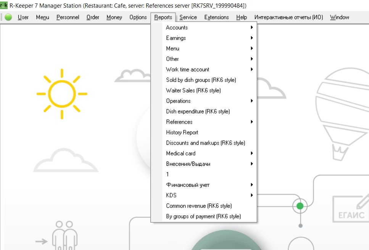Expand the Operations submenu
Image resolution: width=369 pixels, height=250 pixels.
pos(203,101)
